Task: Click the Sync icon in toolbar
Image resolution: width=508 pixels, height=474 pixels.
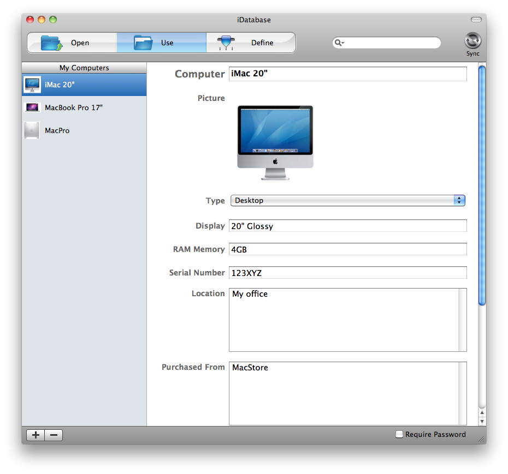Action: pyautogui.click(x=472, y=41)
